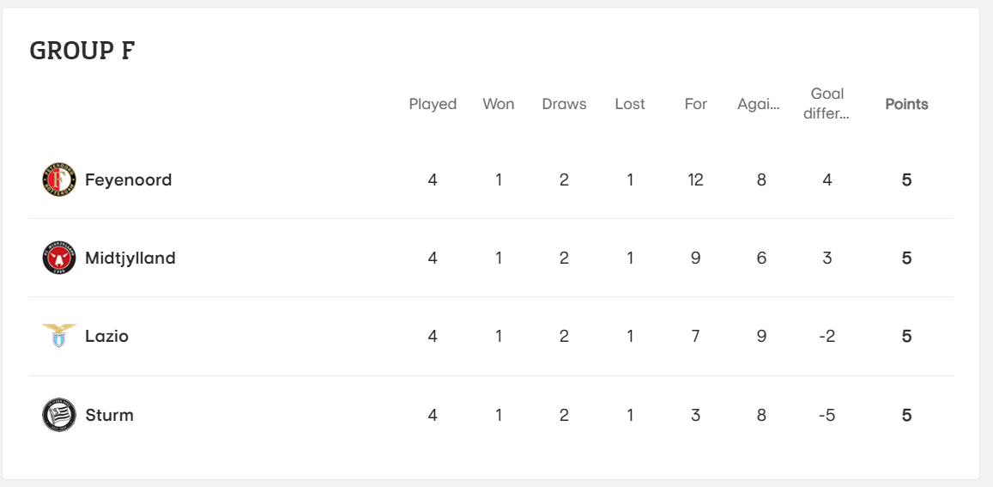
Task: Click the For goals column header
Action: coord(695,104)
